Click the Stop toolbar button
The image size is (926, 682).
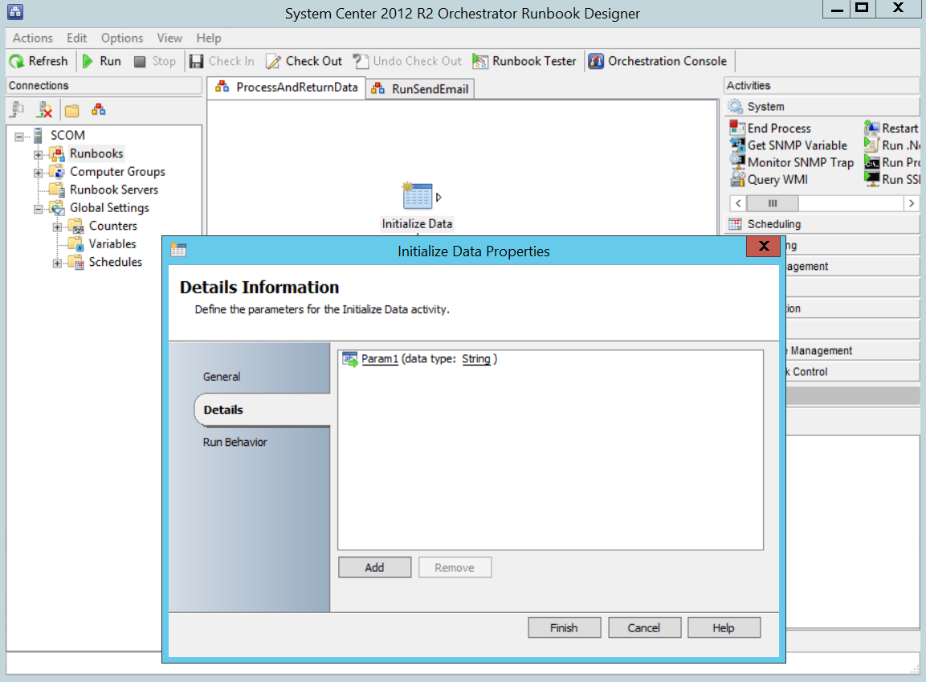(x=155, y=61)
